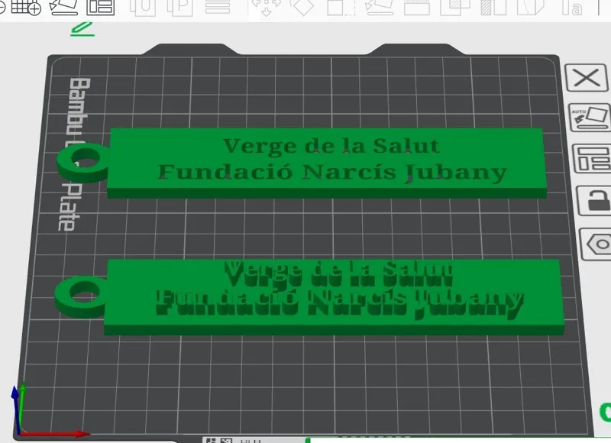This screenshot has width=611, height=443.
Task: Select the Support painting tool
Action: click(493, 7)
